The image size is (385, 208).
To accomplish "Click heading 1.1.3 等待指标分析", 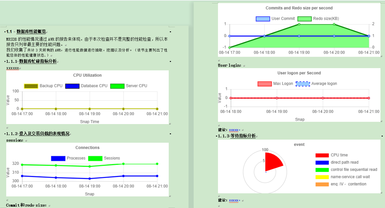I will tap(237, 136).
